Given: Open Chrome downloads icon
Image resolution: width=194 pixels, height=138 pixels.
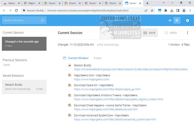Looking at the screenshot, I should point(172,10).
